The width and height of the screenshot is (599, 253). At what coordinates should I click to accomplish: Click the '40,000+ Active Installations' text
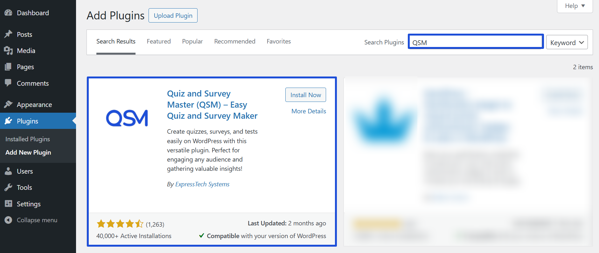coord(134,236)
